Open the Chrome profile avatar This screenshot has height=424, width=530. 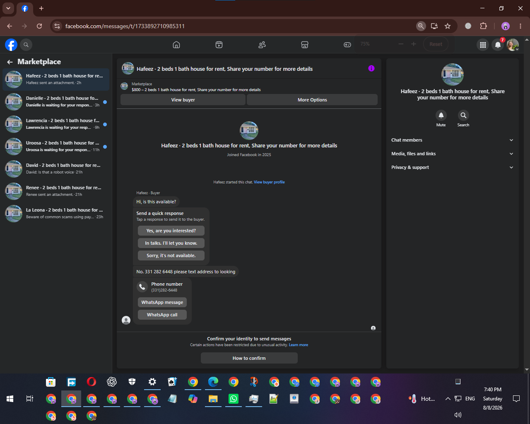point(506,26)
